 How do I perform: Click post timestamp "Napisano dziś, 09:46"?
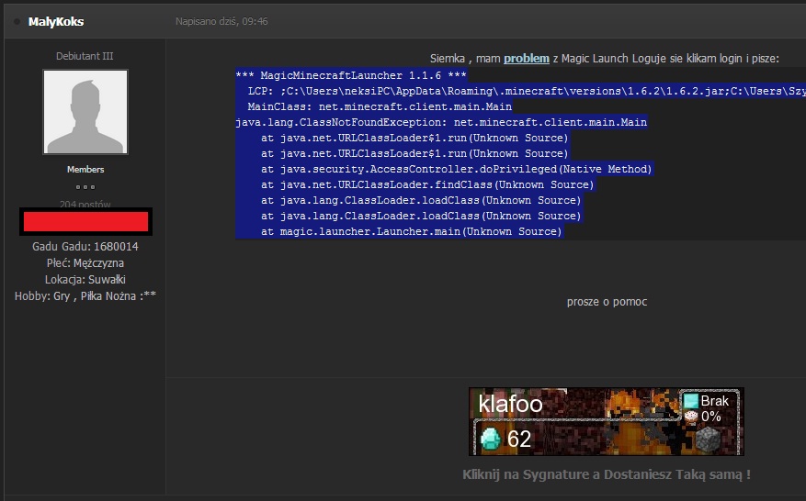[x=221, y=21]
